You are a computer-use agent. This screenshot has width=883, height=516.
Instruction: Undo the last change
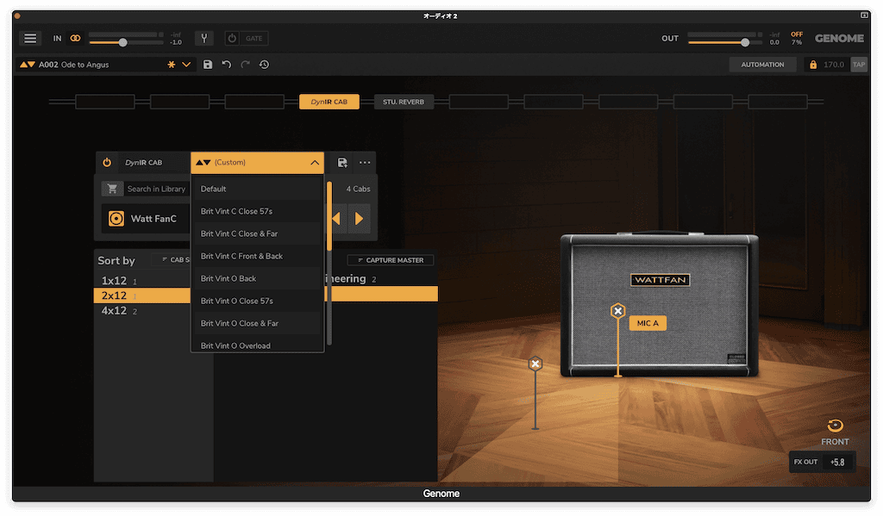[x=227, y=65]
